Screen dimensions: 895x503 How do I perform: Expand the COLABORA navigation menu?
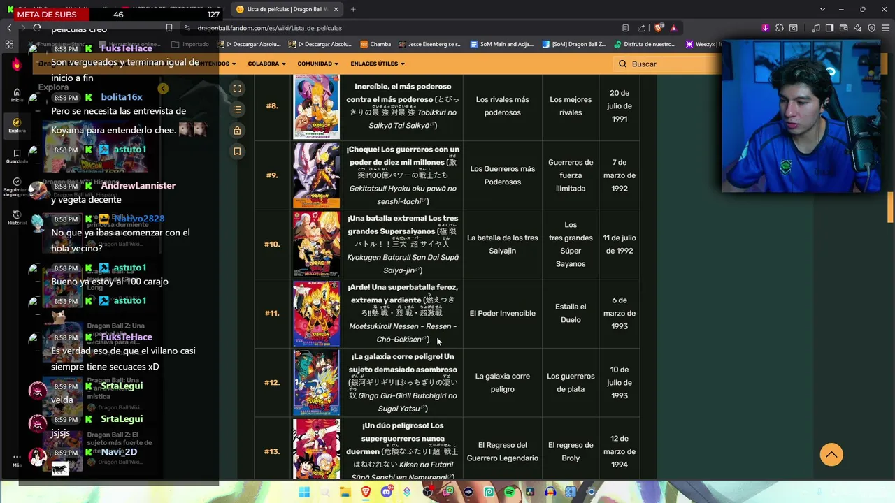pyautogui.click(x=266, y=64)
